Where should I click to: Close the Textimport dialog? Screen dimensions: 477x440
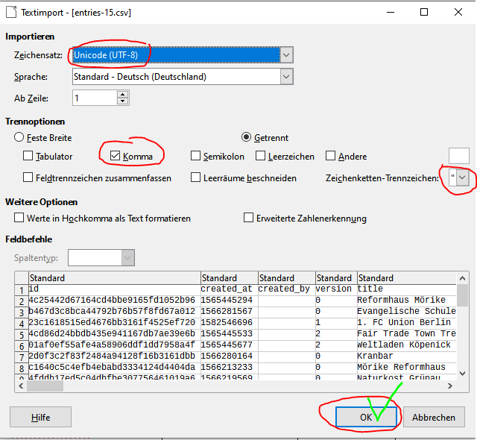tap(458, 13)
